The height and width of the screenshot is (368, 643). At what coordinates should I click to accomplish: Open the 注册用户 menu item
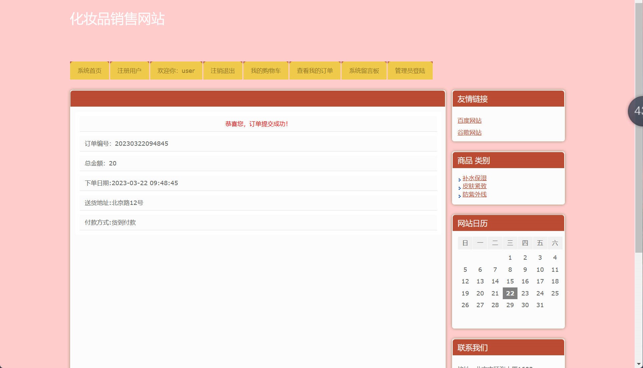click(x=129, y=71)
